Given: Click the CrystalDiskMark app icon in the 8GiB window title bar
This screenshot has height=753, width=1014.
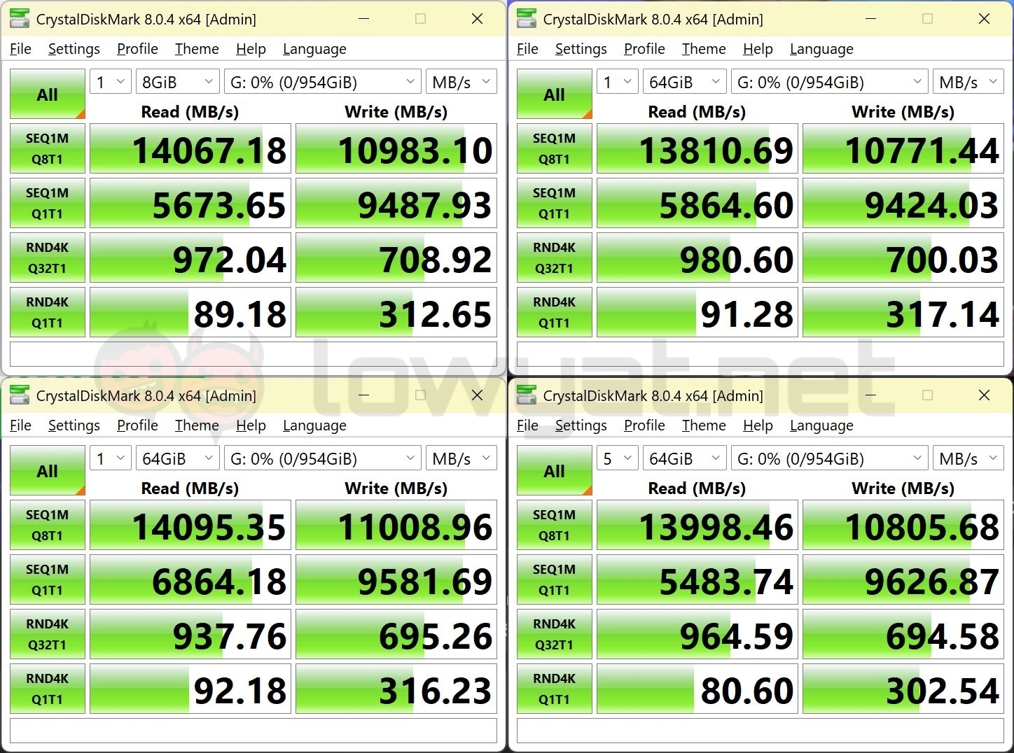Looking at the screenshot, I should (20, 19).
